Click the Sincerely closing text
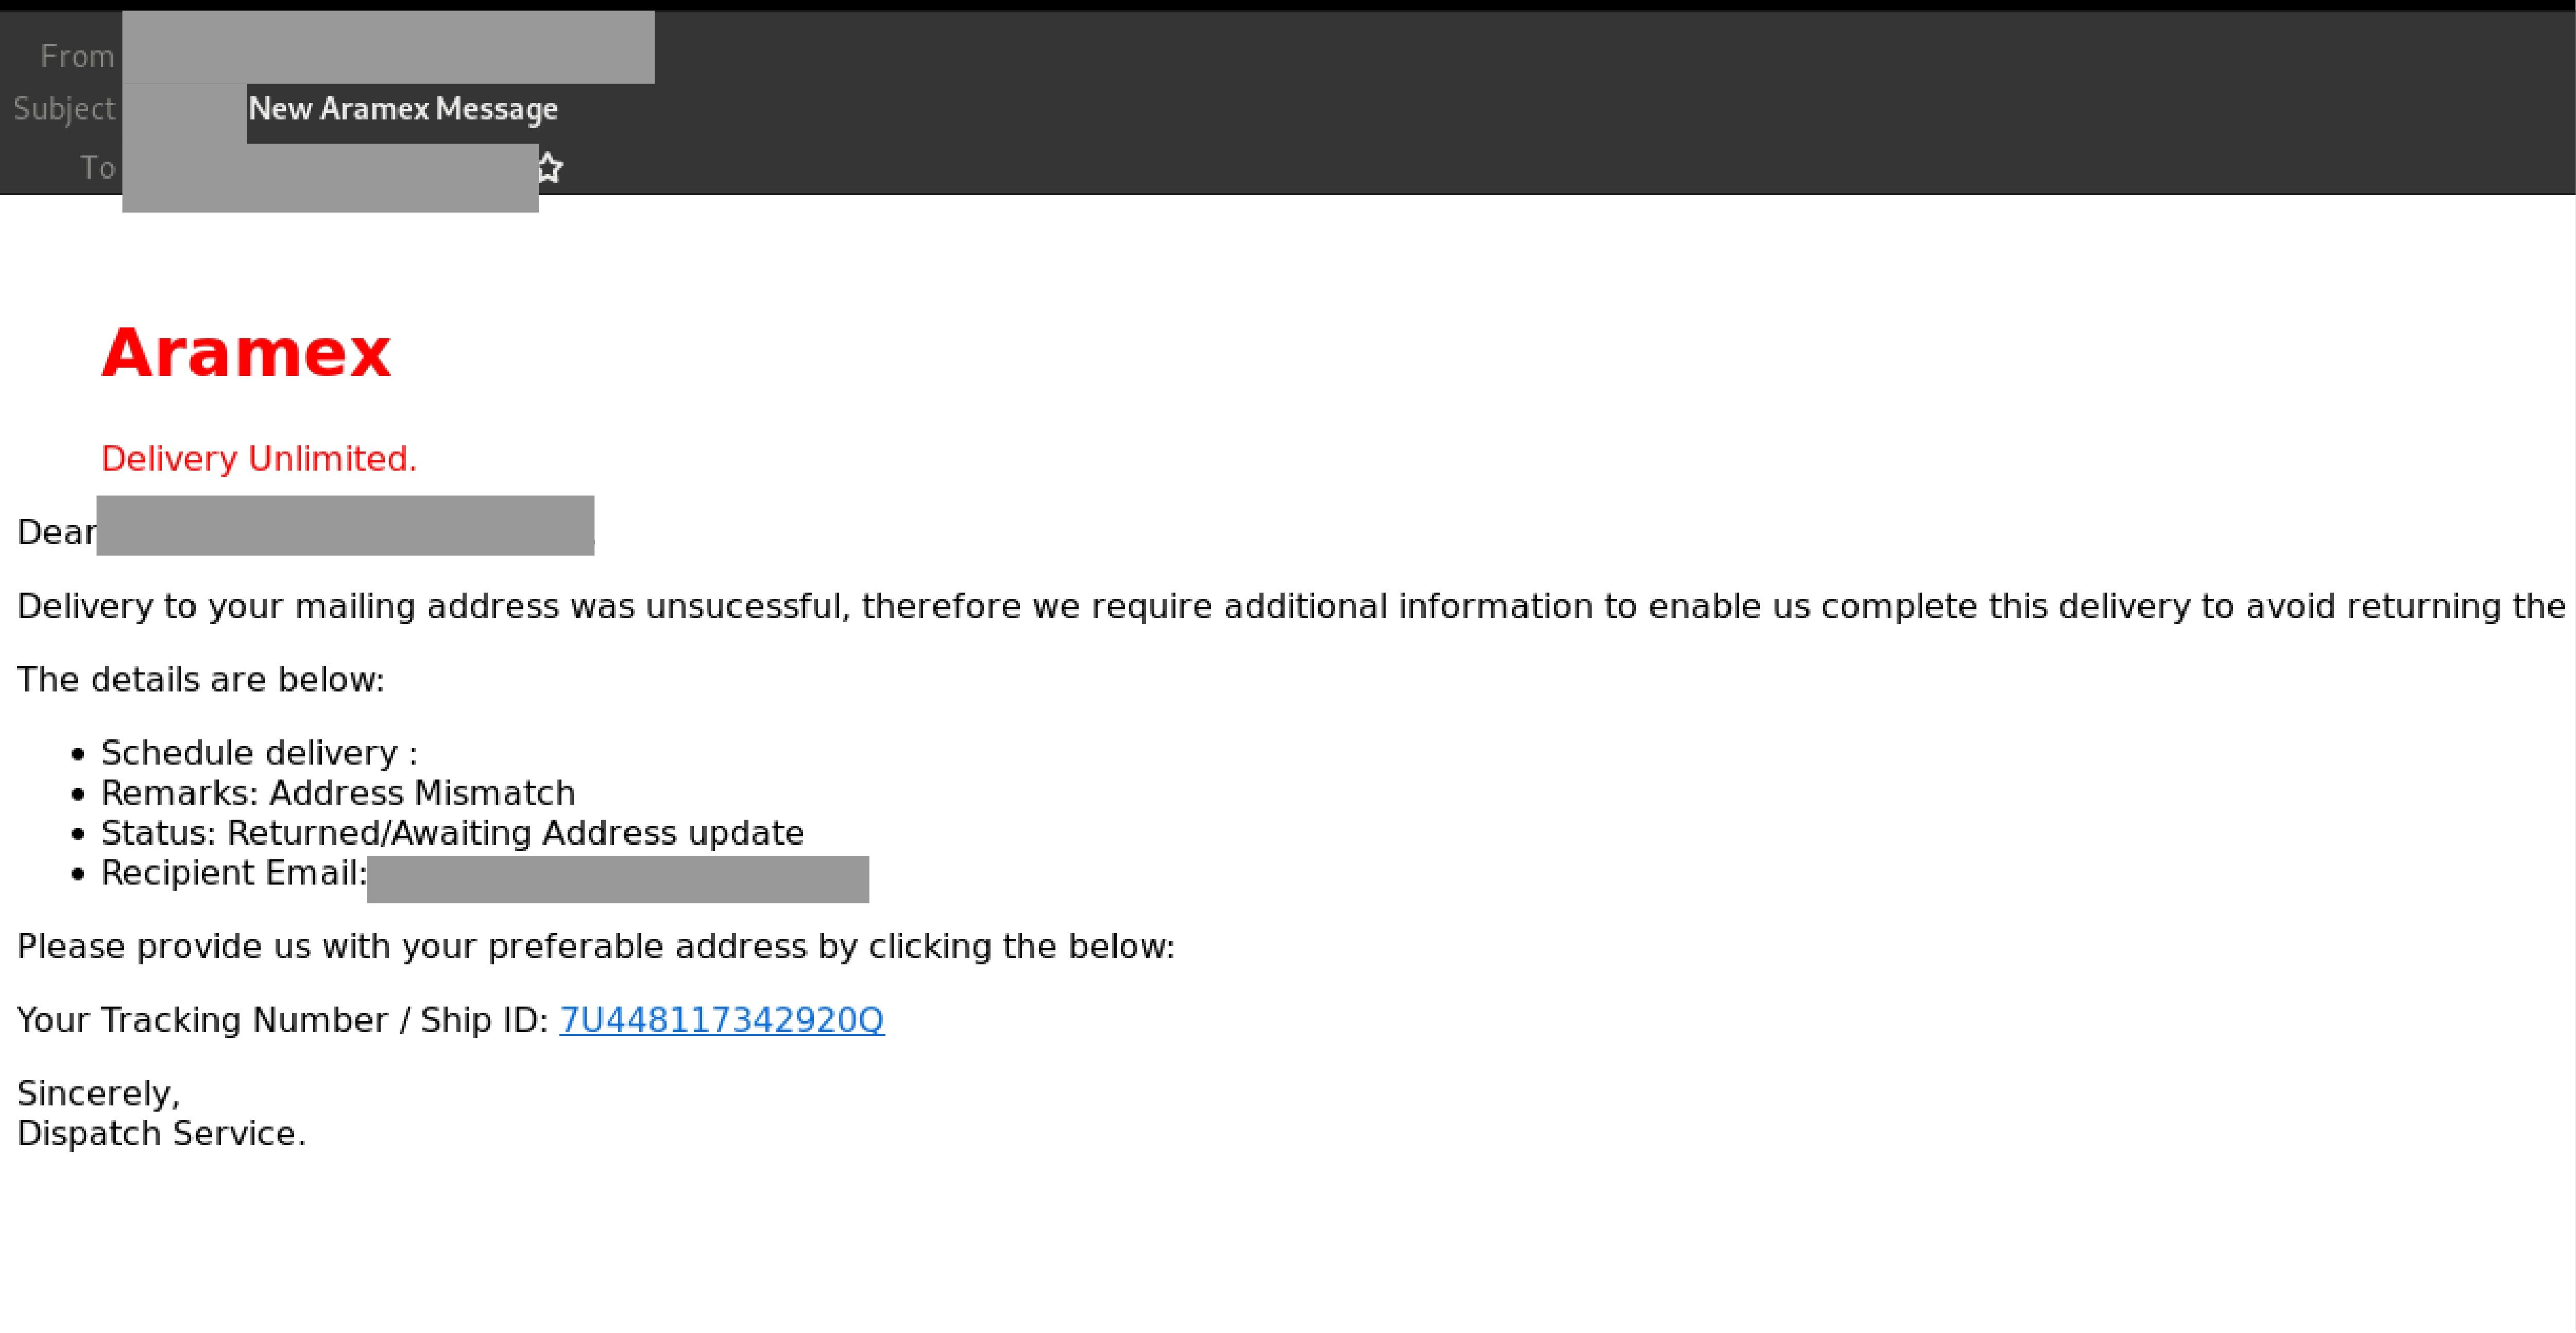2576x1333 pixels. coord(99,1093)
